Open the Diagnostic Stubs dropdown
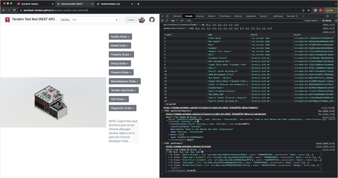Screen dimensions: 338x178 pyautogui.click(x=123, y=108)
